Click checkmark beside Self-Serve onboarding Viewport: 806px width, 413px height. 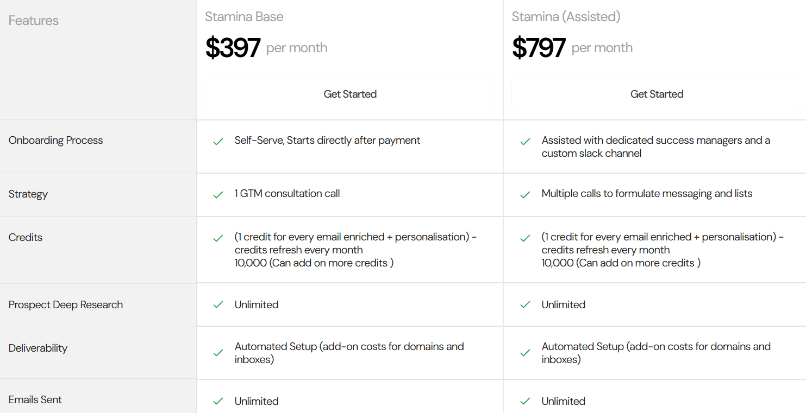218,142
